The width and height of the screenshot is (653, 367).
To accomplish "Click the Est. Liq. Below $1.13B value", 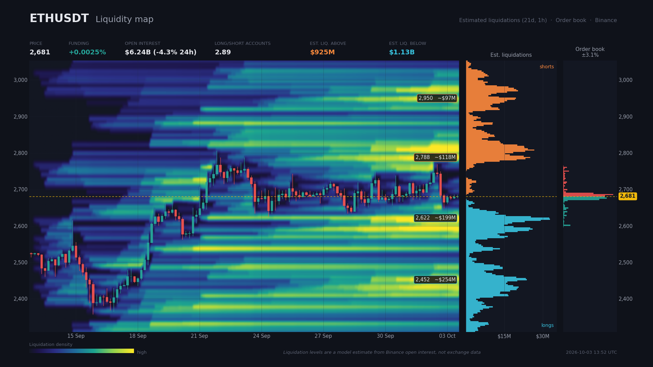I will [x=402, y=52].
